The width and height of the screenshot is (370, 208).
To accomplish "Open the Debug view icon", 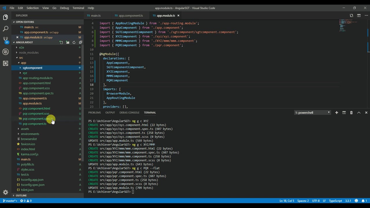I will coord(5,52).
